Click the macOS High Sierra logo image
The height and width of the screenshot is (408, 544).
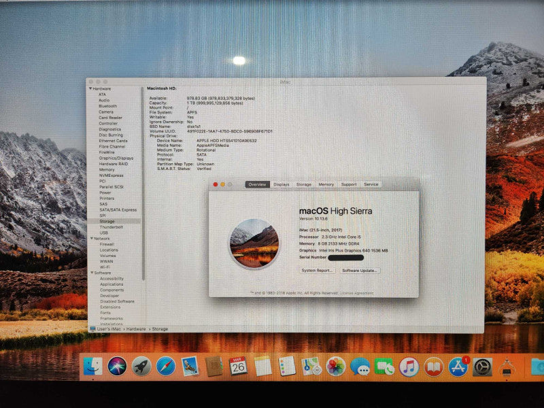254,244
